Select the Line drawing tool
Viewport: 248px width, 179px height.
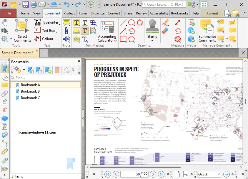click(123, 22)
